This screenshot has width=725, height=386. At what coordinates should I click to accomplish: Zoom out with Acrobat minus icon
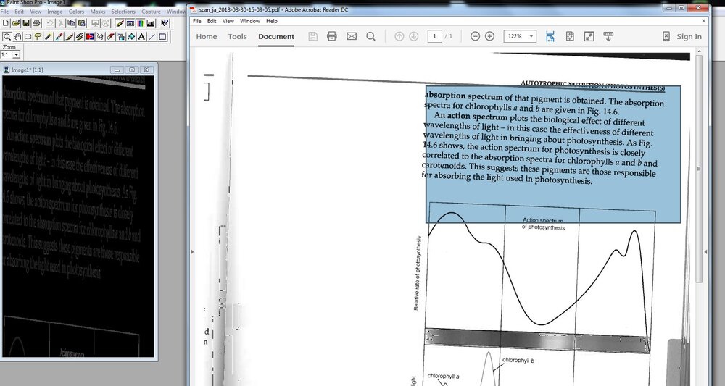pyautogui.click(x=475, y=36)
